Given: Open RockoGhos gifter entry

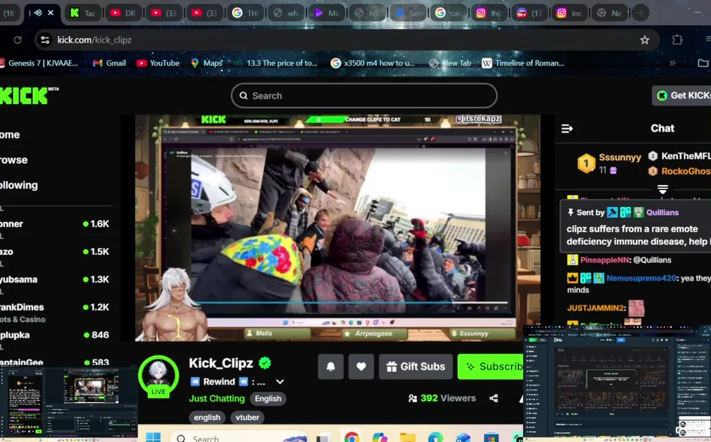Looking at the screenshot, I should tap(679, 171).
